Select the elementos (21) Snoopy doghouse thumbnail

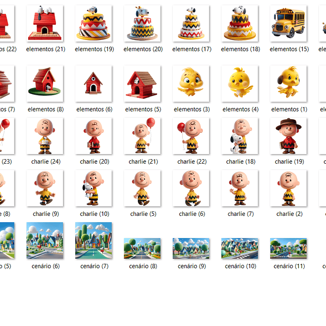tap(44, 24)
